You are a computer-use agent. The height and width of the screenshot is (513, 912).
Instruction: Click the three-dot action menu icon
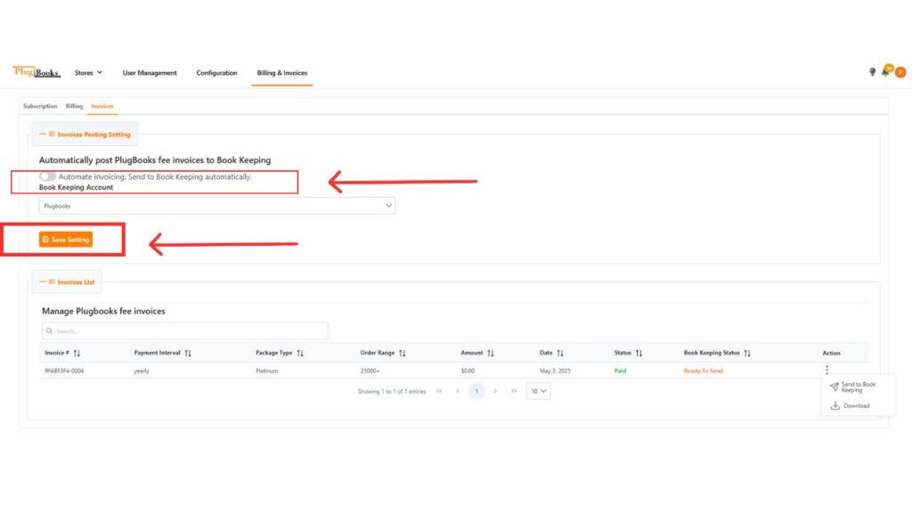[826, 370]
